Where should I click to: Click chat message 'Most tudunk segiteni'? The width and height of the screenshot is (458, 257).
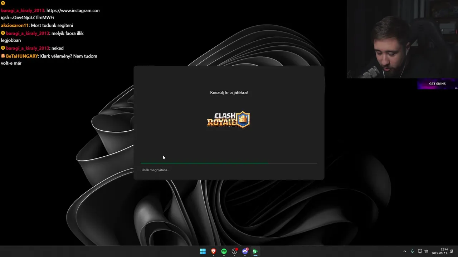tap(52, 25)
